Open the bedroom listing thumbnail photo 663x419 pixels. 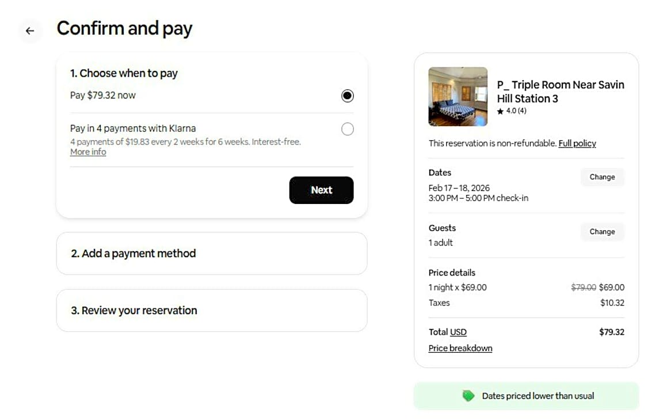[458, 97]
